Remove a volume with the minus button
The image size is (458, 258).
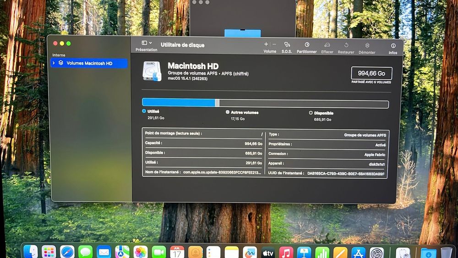[274, 44]
